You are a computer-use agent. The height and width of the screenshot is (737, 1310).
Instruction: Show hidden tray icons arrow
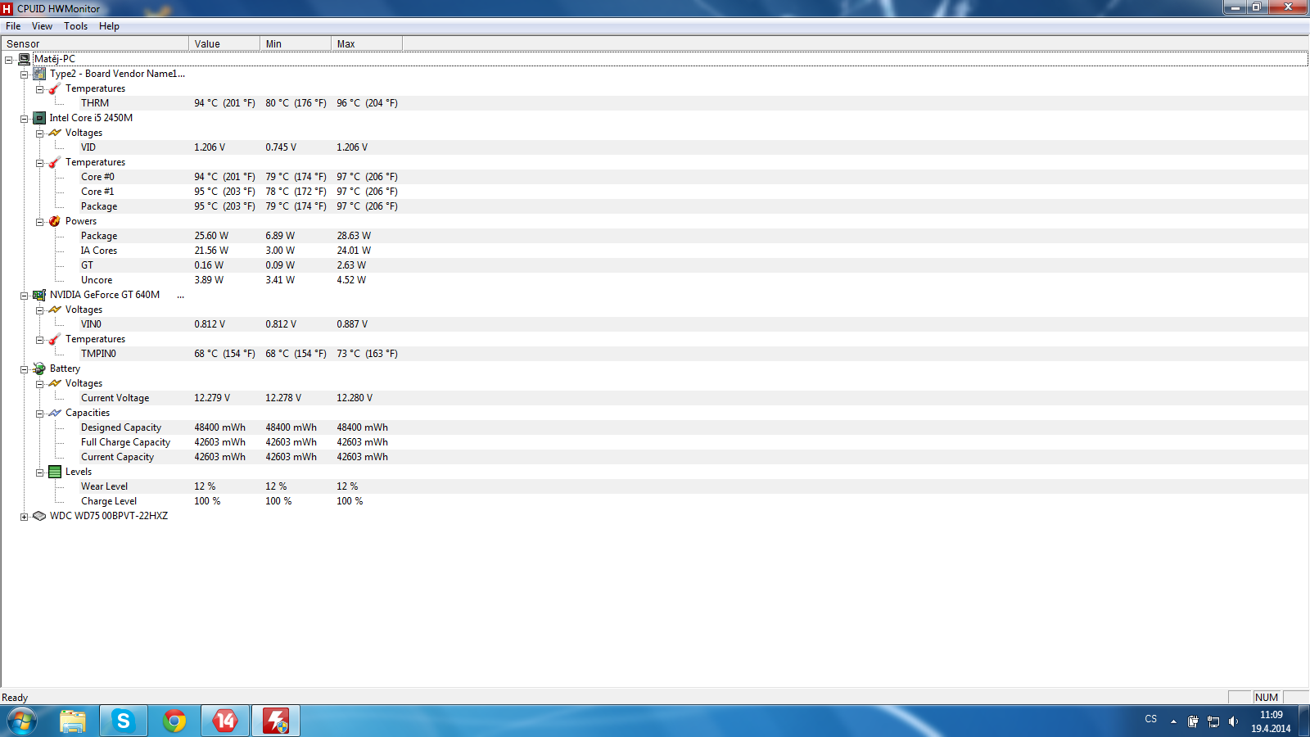1173,721
